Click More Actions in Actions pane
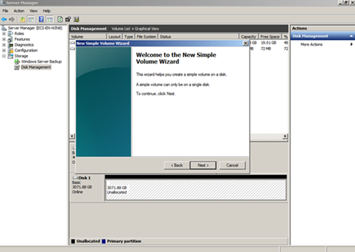This screenshot has width=355, height=252. [312, 45]
